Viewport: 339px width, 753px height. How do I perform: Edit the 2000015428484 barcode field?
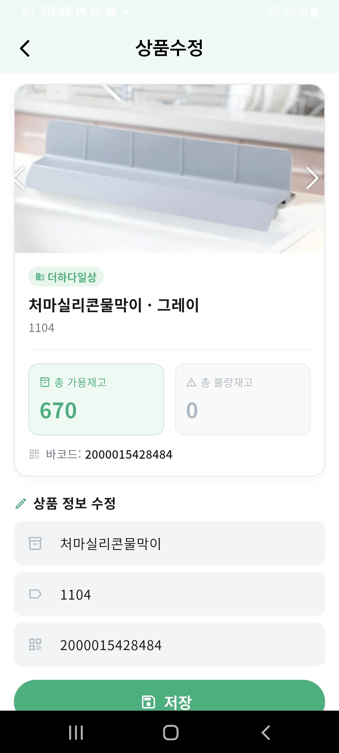[x=188, y=645]
